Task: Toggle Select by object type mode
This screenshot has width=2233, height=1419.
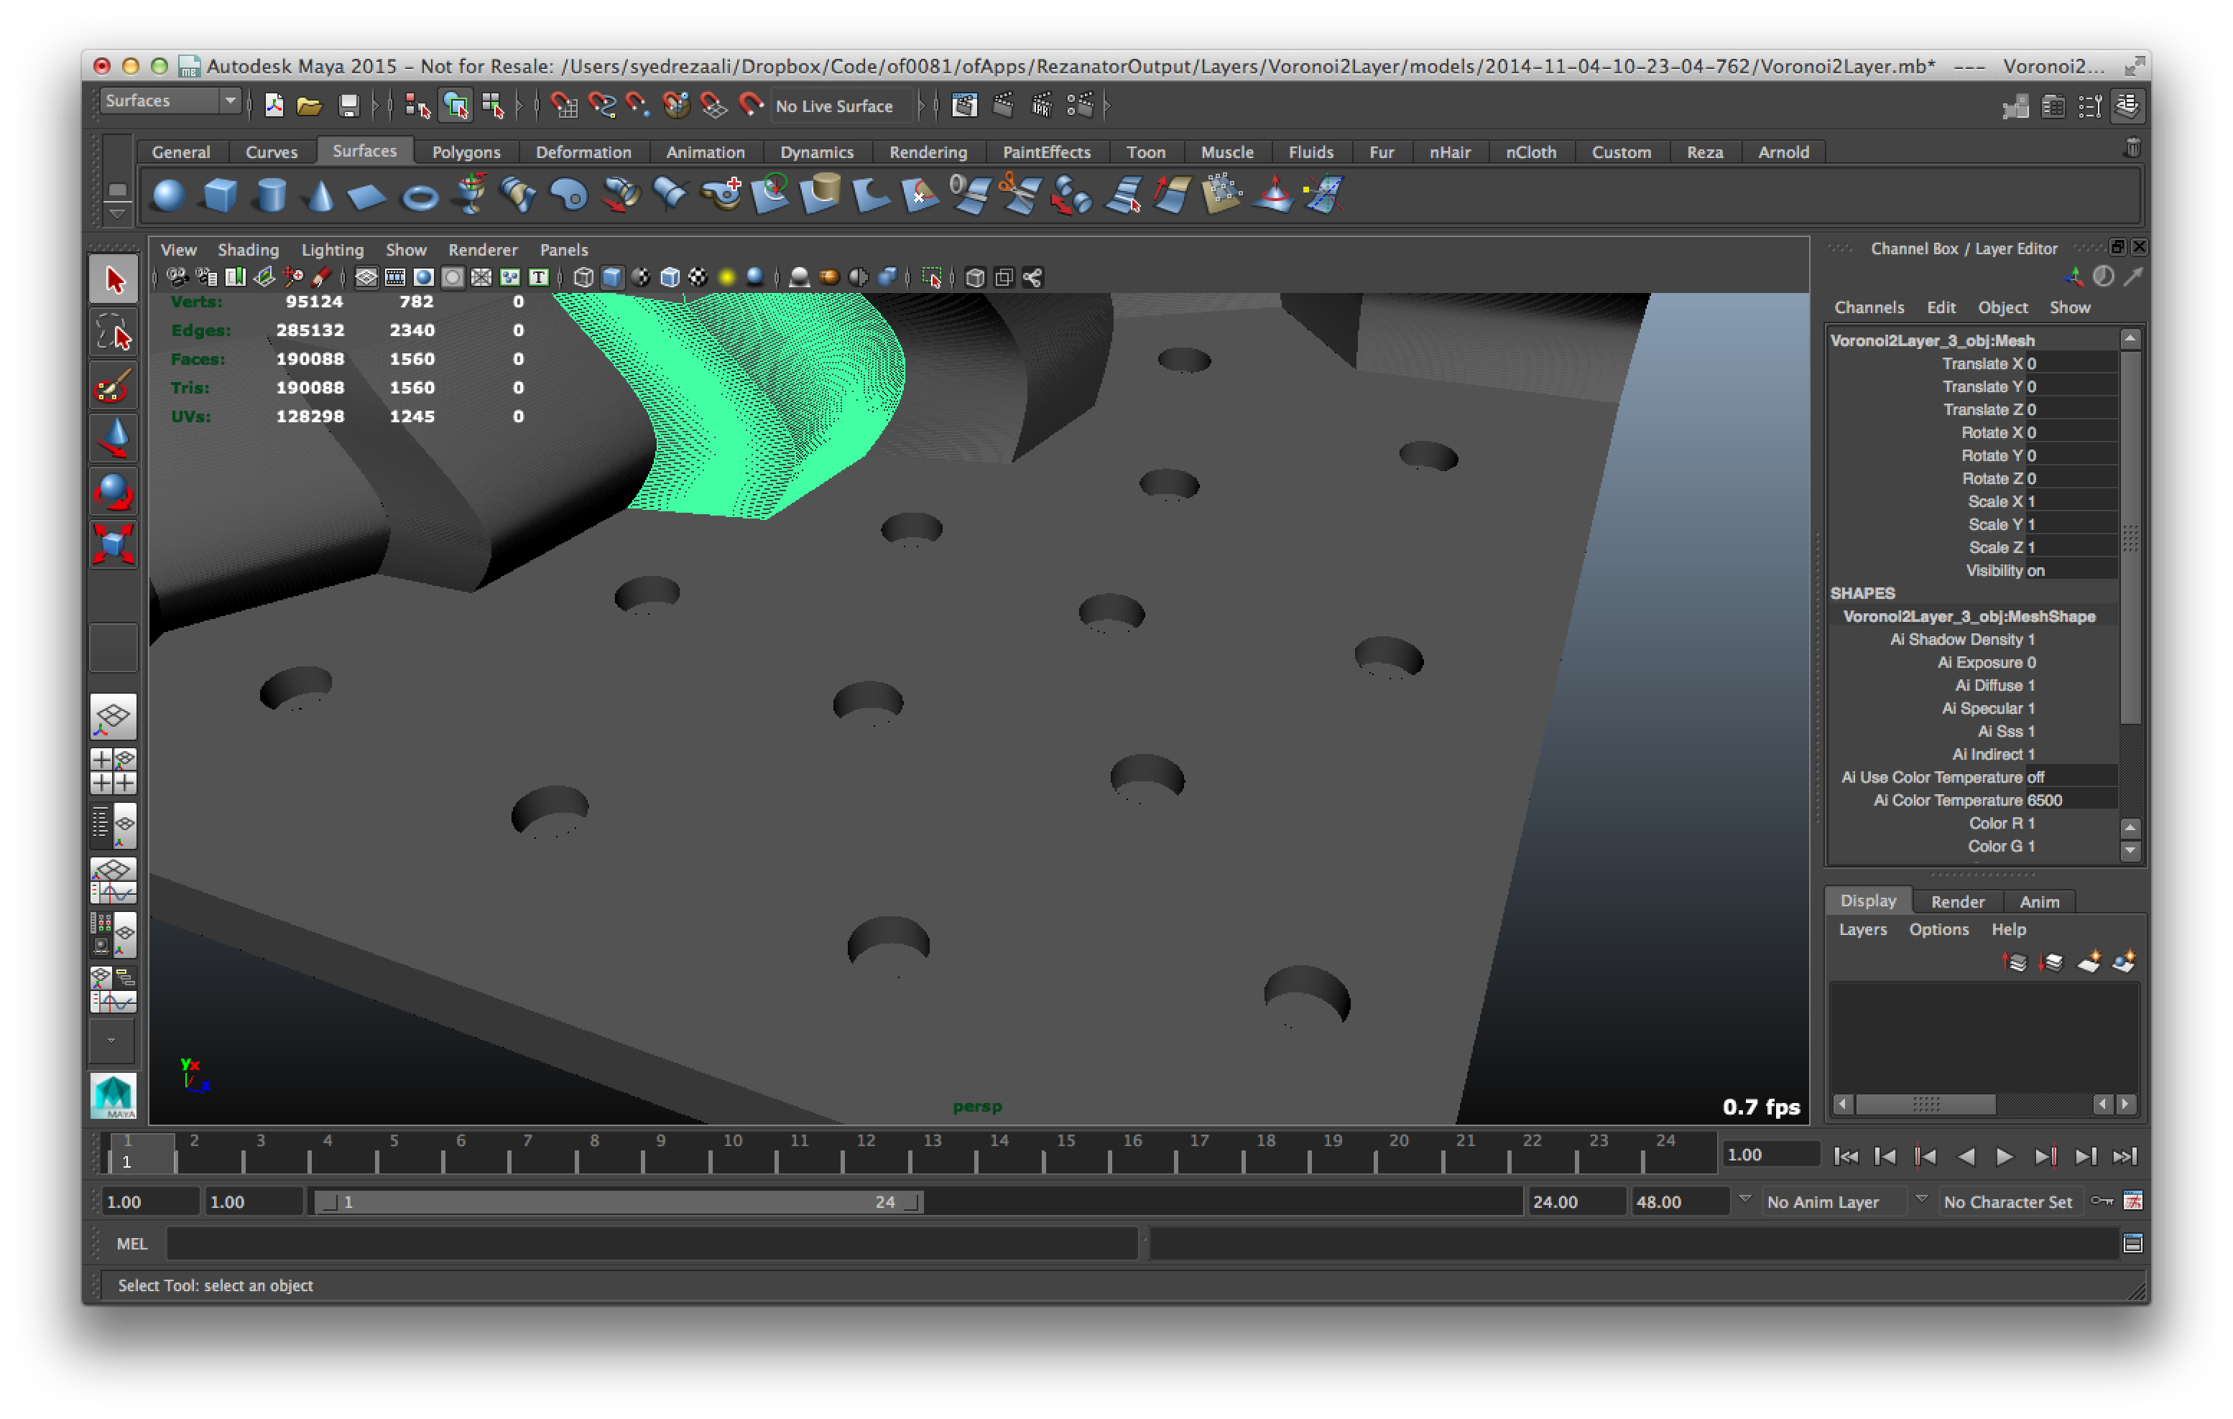Action: coord(456,106)
